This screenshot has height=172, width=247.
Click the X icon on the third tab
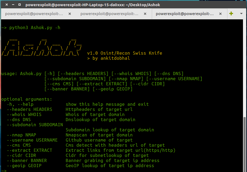220,13
